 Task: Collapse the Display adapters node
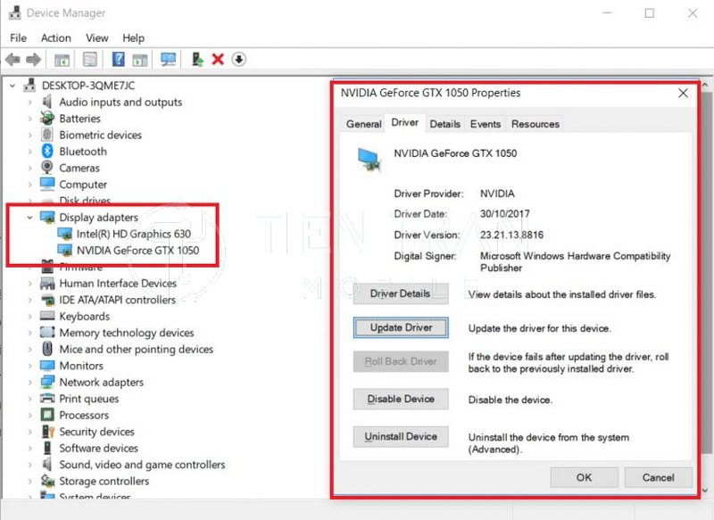[29, 218]
